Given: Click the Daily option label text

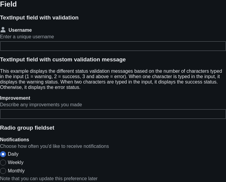Looking at the screenshot, I should 13,154.
